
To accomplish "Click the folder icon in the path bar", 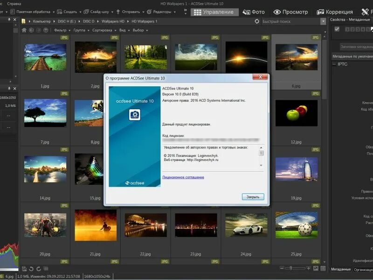I will (x=23, y=21).
